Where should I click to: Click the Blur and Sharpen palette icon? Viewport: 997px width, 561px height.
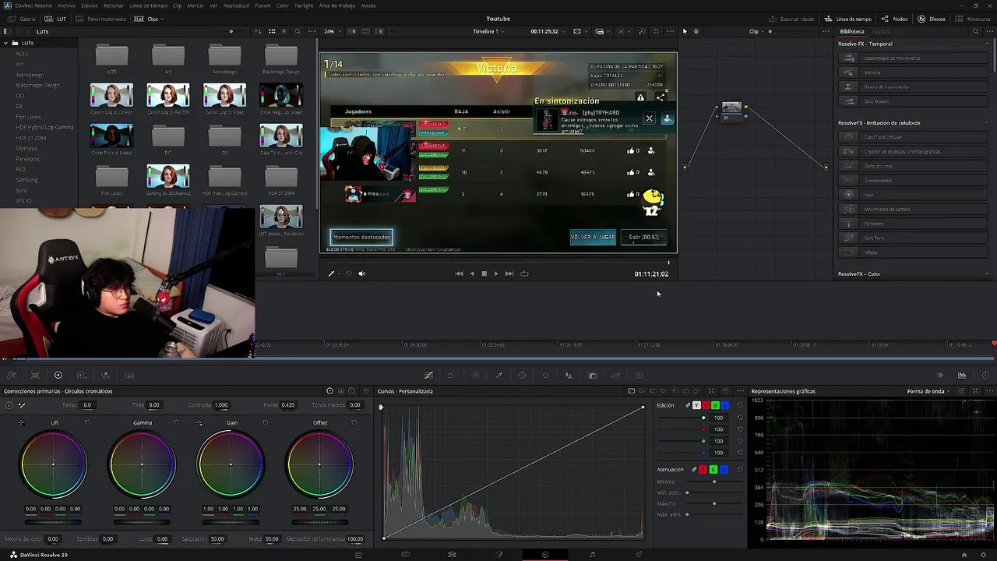pyautogui.click(x=569, y=376)
